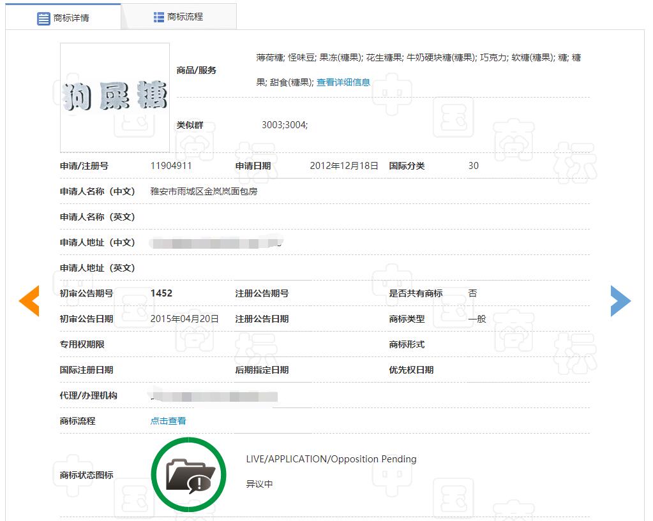Click 点击查看 link for 商标流程

click(x=169, y=421)
